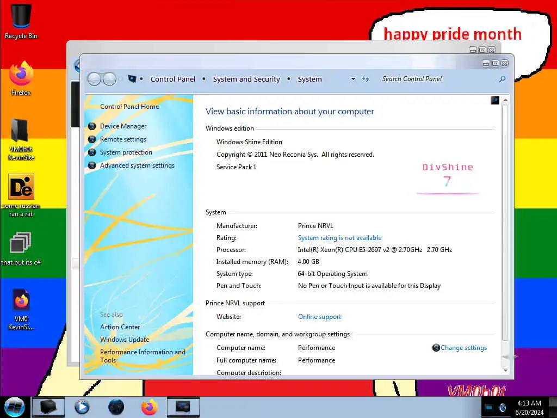
Task: Click the scrollbar up arrow
Action: tap(505, 101)
